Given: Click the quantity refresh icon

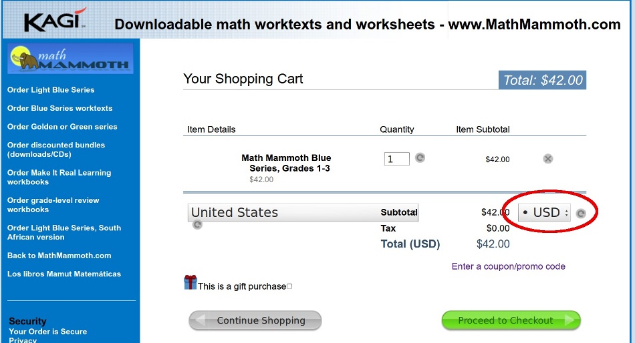Looking at the screenshot, I should point(420,158).
